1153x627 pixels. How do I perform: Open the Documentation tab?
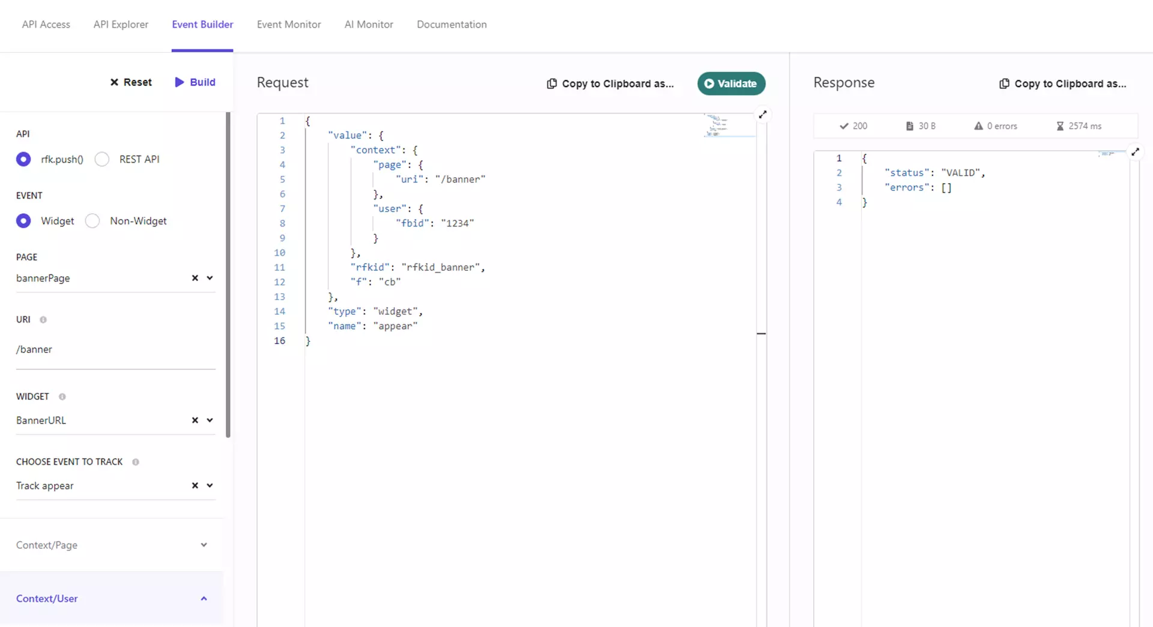[x=452, y=24]
